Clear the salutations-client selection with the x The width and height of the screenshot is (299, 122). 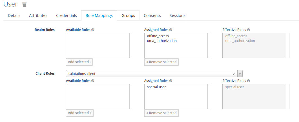tap(233, 74)
